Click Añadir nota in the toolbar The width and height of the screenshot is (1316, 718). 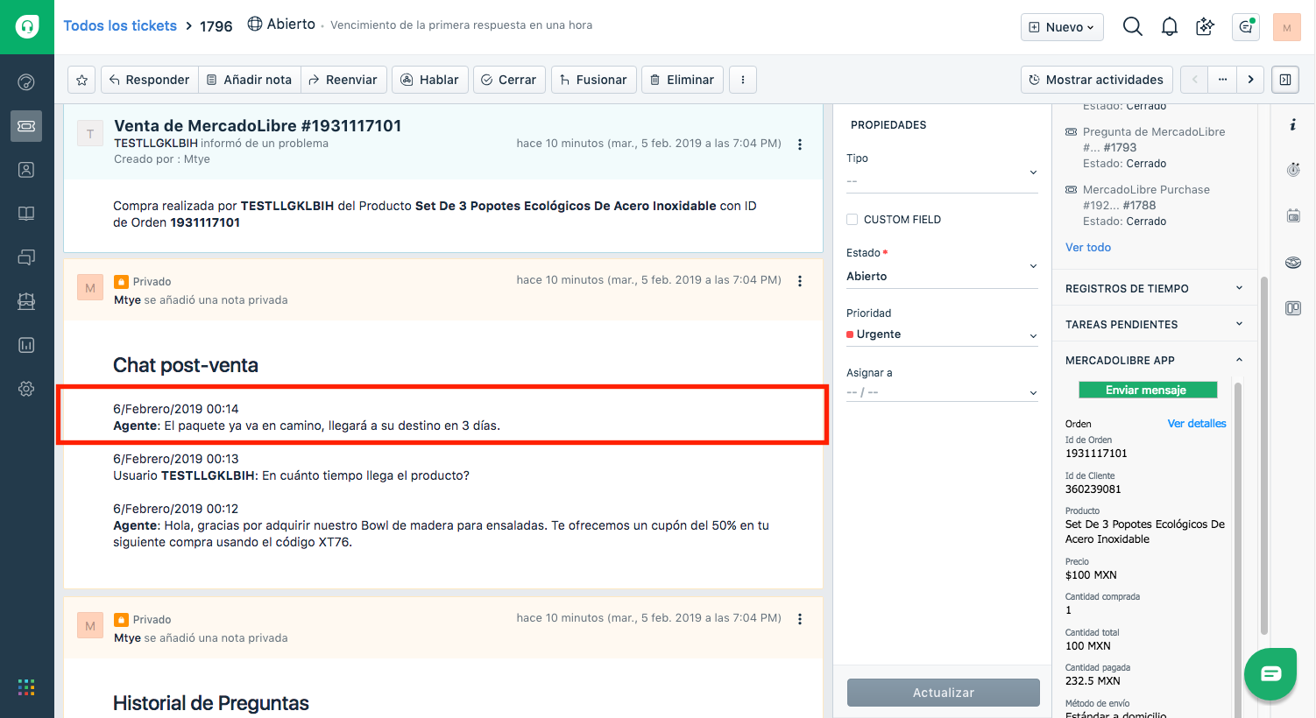pyautogui.click(x=250, y=80)
